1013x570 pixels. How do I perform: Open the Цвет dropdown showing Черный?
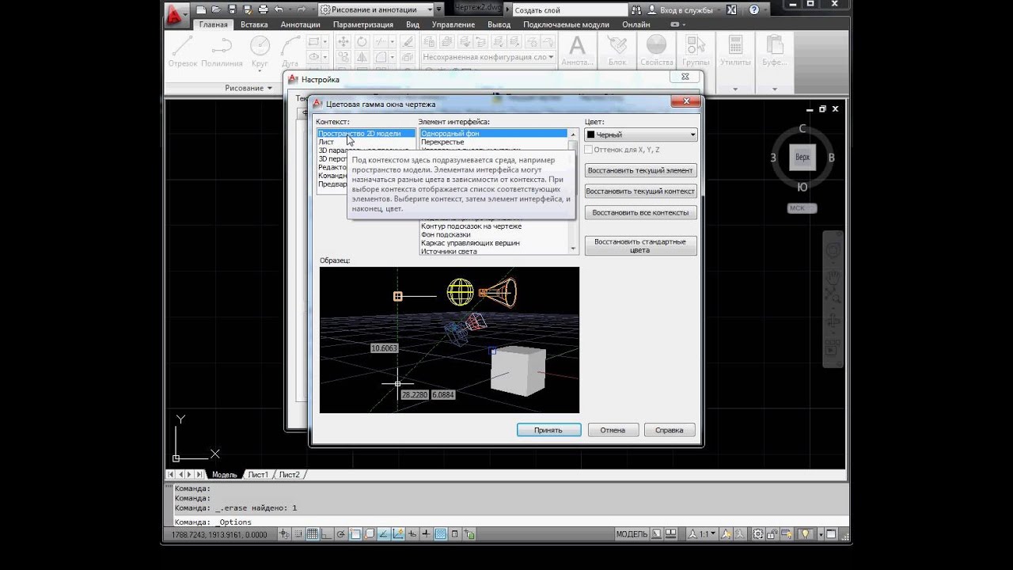tap(640, 135)
